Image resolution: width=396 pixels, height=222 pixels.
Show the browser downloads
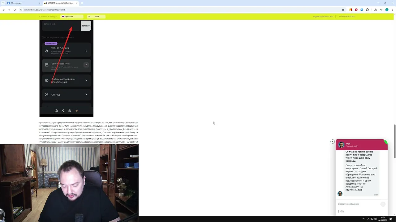tap(376, 10)
